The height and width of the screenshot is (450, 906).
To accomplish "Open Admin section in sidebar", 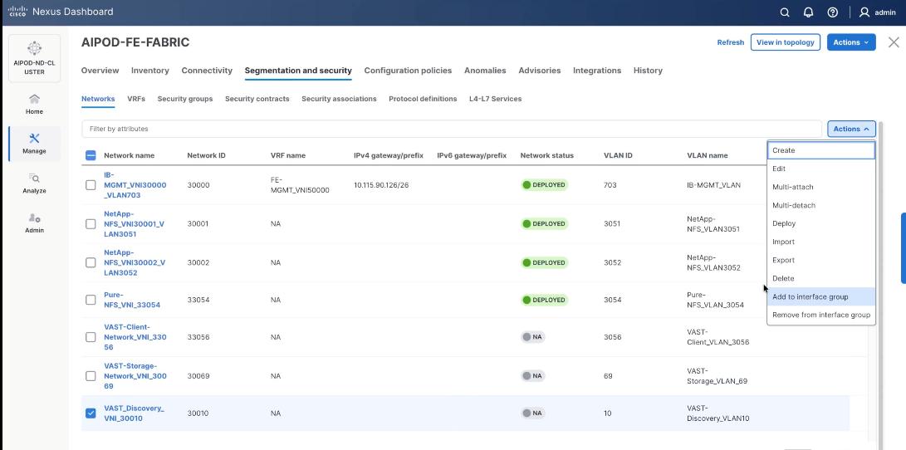I will tap(35, 223).
